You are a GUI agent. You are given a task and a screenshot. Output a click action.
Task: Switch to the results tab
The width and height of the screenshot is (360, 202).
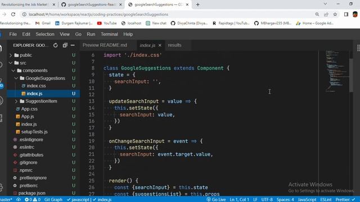[x=174, y=45]
